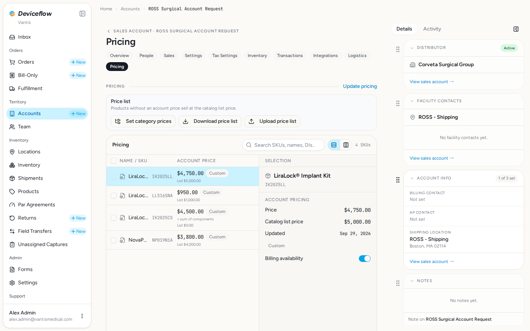530x331 pixels.
Task: Select ROSS - Shipping facility entry
Action: 438,117
